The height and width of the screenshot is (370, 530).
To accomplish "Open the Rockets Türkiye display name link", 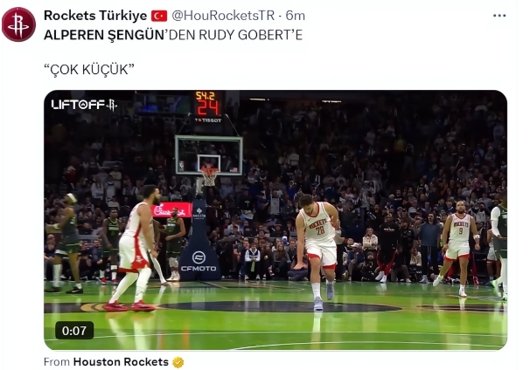I will coord(95,16).
